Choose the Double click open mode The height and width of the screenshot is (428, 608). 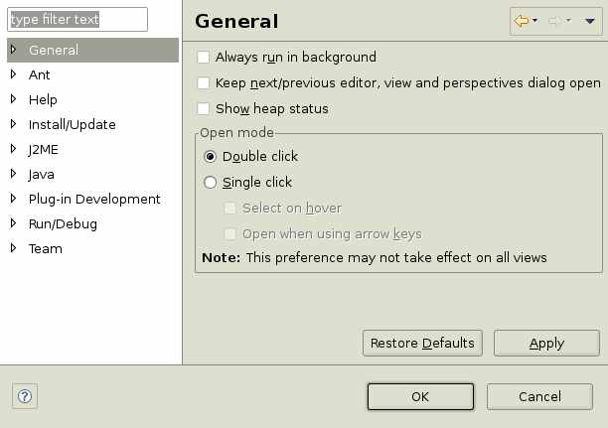[210, 157]
